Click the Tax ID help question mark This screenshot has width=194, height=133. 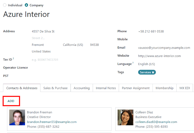[x=13, y=59]
